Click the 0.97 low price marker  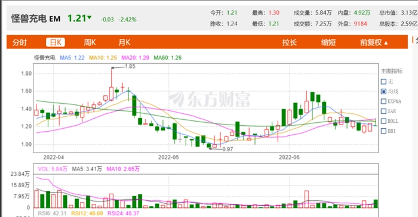point(228,149)
